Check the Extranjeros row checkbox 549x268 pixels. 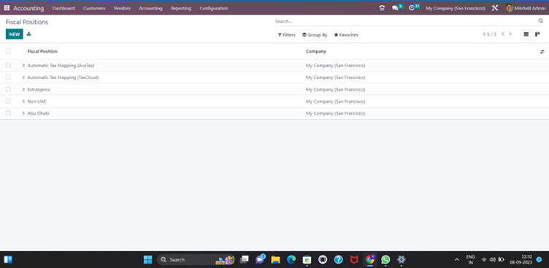click(x=8, y=89)
